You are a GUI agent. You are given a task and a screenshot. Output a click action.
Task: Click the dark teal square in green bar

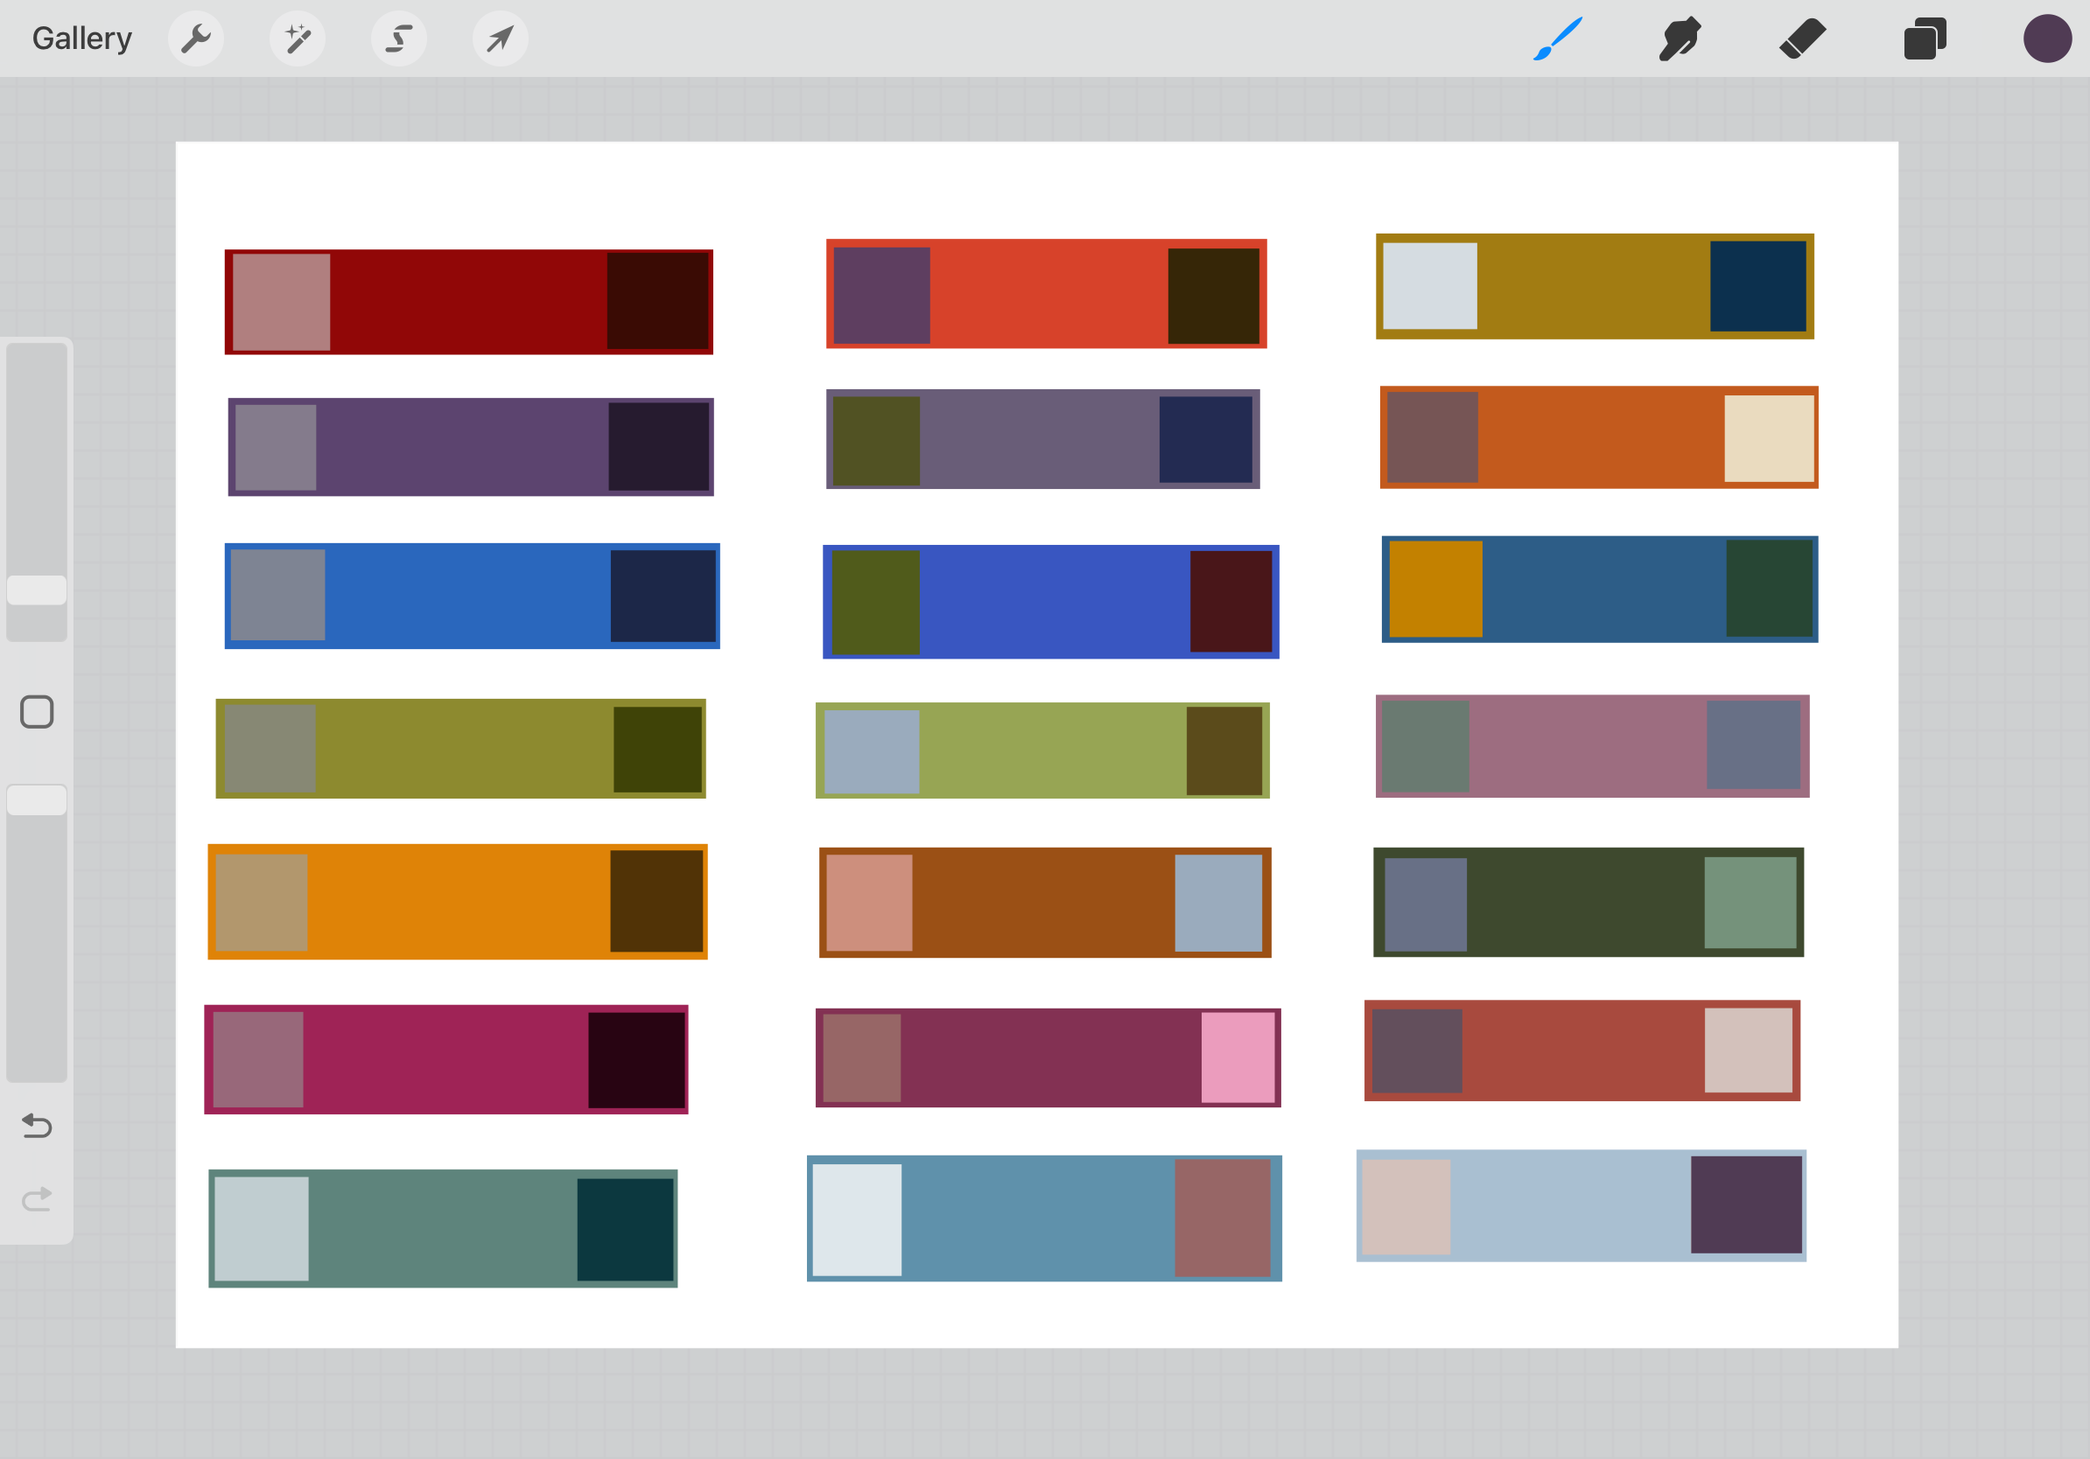[x=626, y=1229]
